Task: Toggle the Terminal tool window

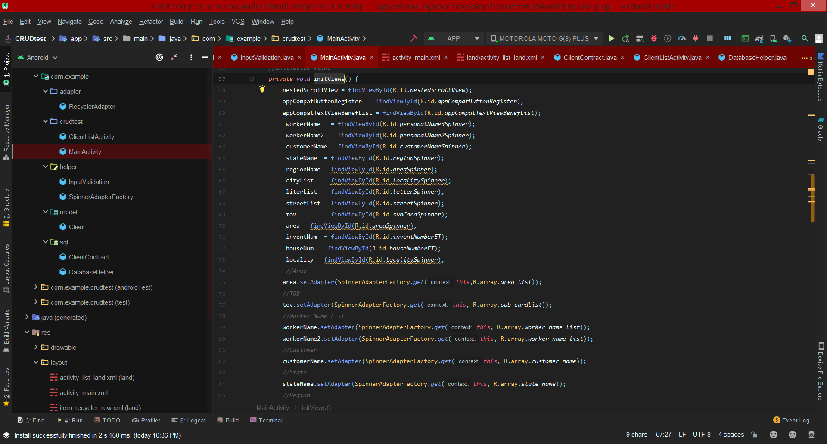Action: [266, 420]
